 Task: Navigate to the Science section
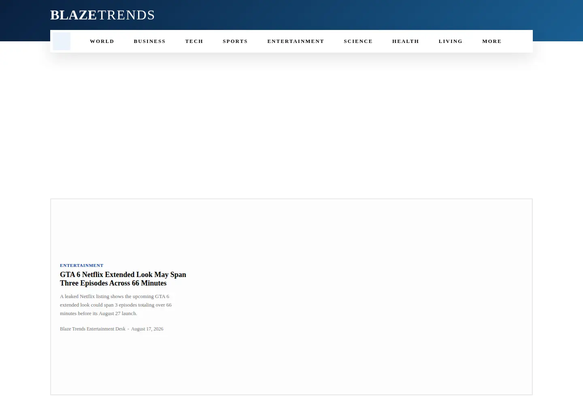pos(358,41)
